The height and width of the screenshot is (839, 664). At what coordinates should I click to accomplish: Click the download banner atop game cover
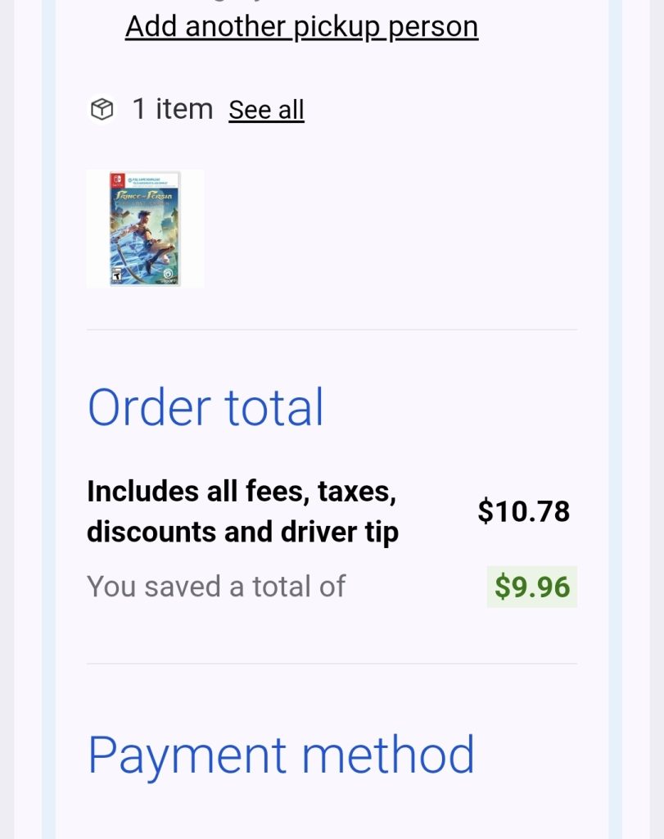151,180
